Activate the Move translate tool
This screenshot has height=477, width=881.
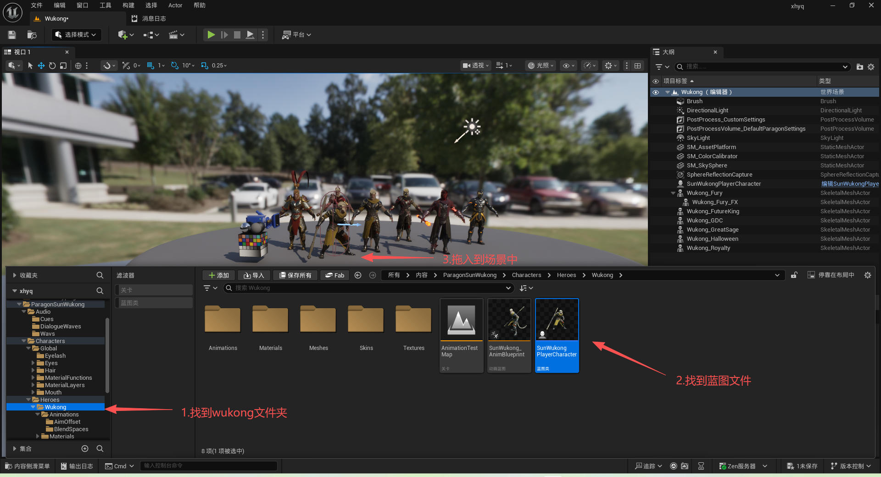[41, 66]
